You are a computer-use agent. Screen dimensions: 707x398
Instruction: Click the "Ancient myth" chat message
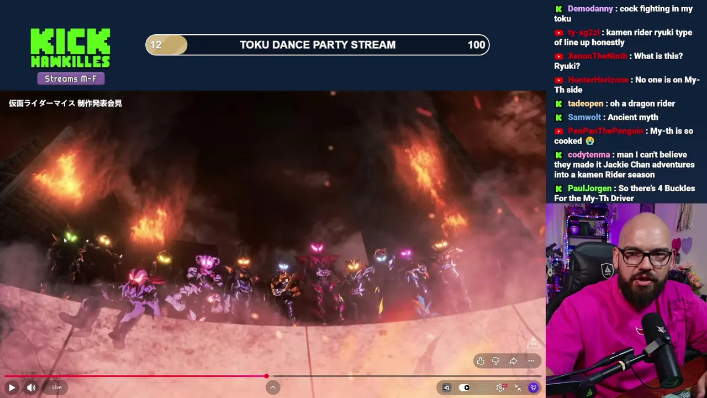633,117
